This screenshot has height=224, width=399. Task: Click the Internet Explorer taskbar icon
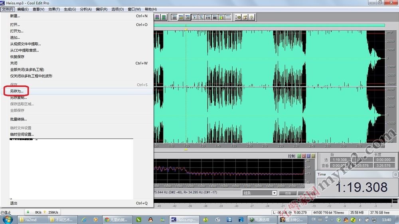coord(84,220)
